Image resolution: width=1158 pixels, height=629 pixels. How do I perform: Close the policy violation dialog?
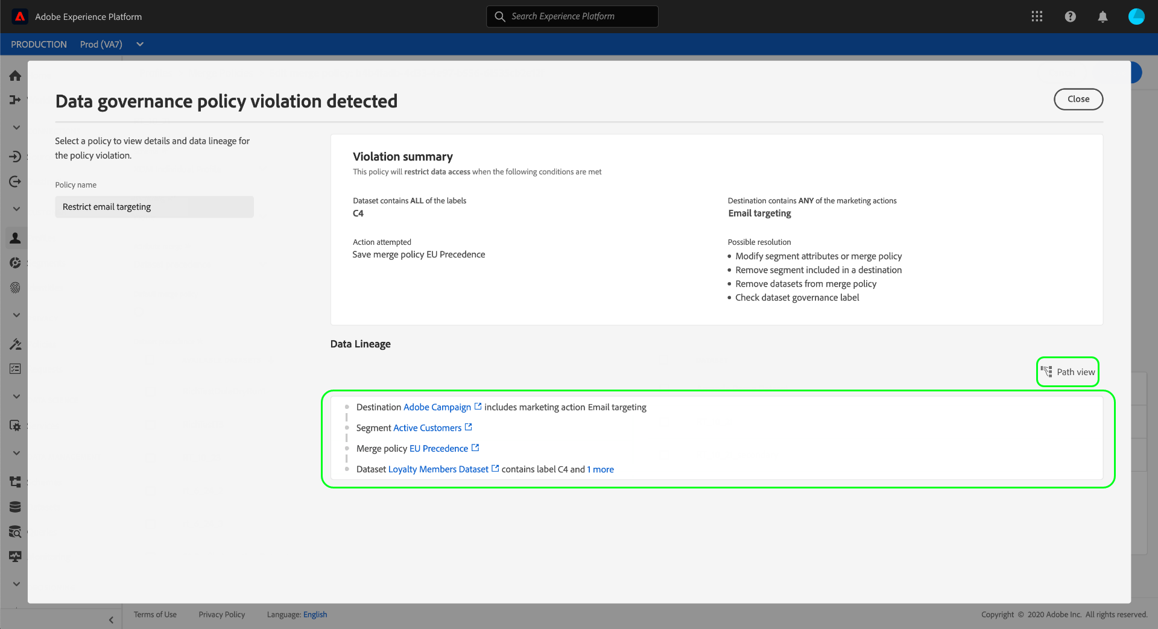click(1078, 100)
